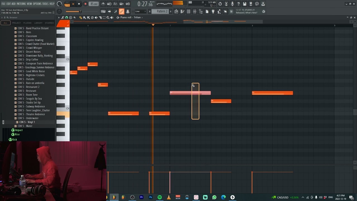
Task: Open the content library shopping cart icon
Action: coord(231,11)
